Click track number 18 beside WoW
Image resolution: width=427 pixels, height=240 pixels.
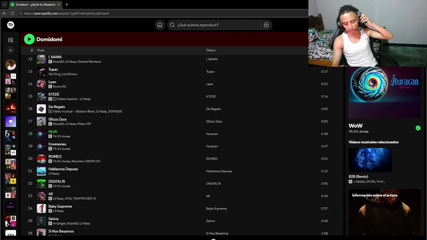pyautogui.click(x=30, y=134)
